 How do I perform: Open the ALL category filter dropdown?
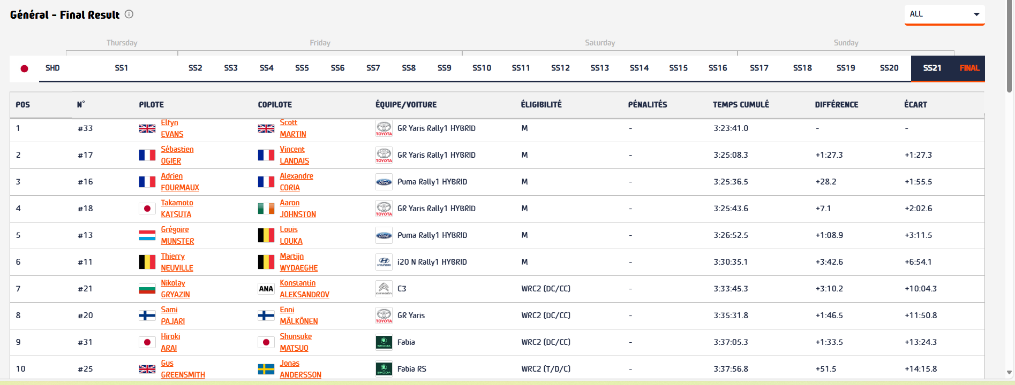pos(944,14)
